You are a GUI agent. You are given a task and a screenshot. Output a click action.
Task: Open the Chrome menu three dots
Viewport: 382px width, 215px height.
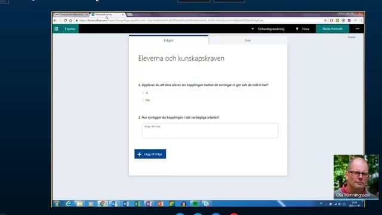(x=361, y=20)
